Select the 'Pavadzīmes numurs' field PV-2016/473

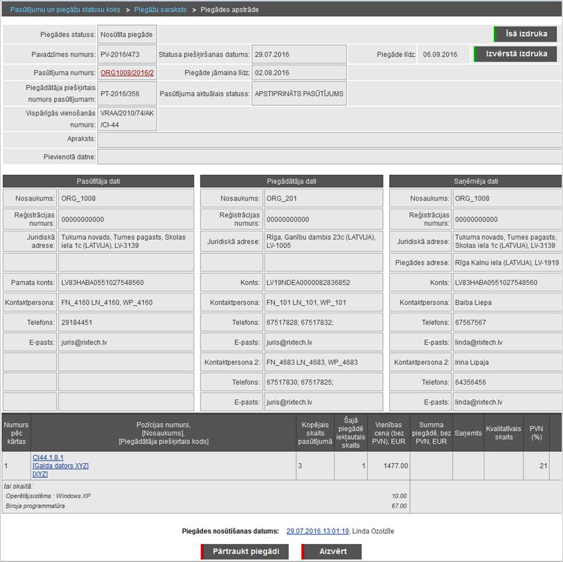[x=127, y=55]
